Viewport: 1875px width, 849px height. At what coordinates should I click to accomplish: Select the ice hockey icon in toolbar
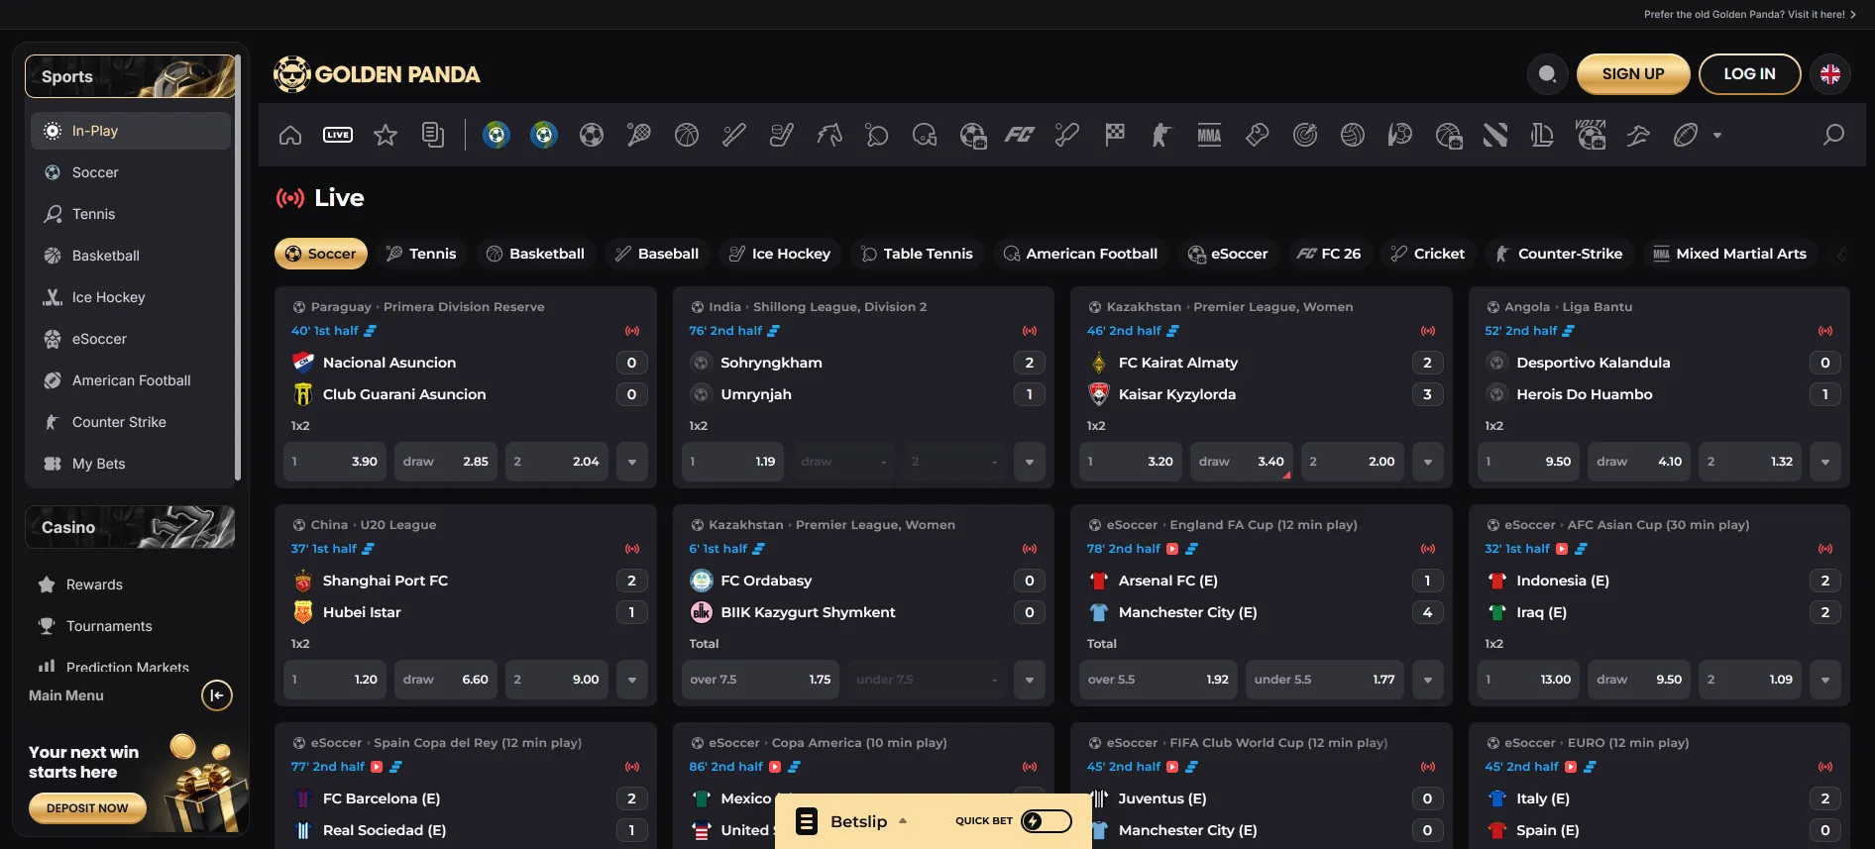(x=782, y=135)
